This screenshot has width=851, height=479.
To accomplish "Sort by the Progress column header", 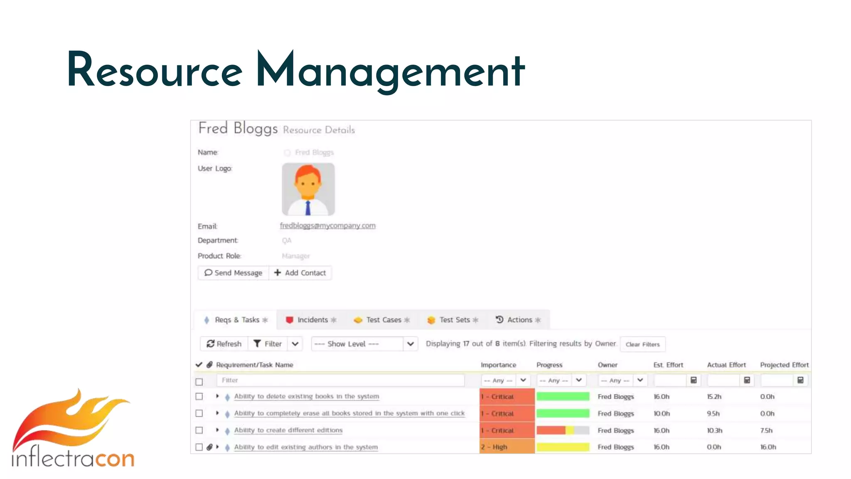I will pos(549,365).
